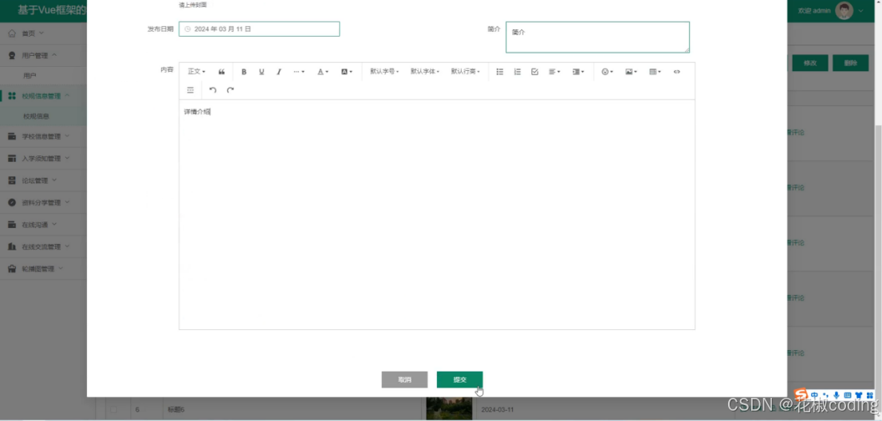Collapse the 用户管理 sidebar chevron
The height and width of the screenshot is (421, 882).
pos(54,55)
